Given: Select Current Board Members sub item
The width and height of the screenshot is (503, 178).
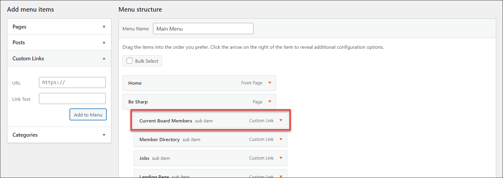Looking at the screenshot, I should pos(166,121).
